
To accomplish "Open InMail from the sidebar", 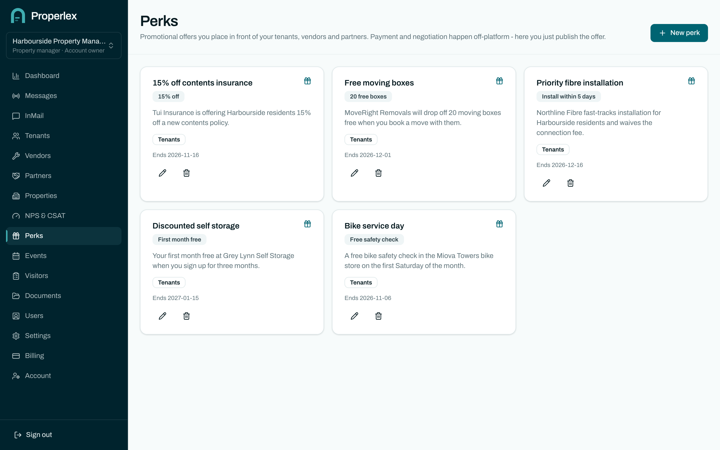I will [64, 116].
